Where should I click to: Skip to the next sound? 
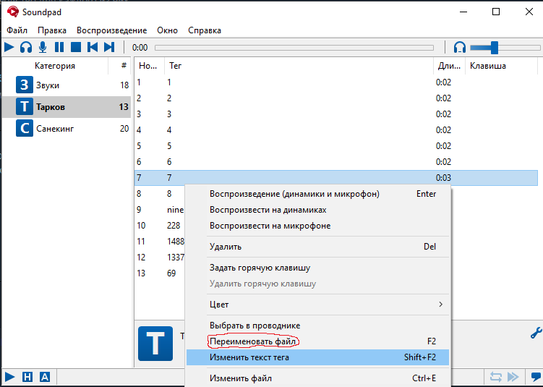pyautogui.click(x=109, y=47)
